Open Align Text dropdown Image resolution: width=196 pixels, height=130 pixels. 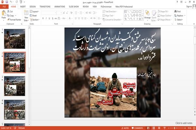click(108, 16)
